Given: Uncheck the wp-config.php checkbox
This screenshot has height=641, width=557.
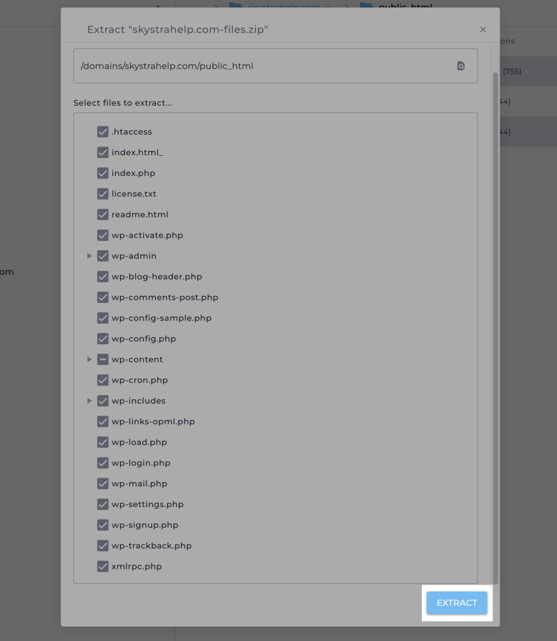Looking at the screenshot, I should [x=103, y=339].
